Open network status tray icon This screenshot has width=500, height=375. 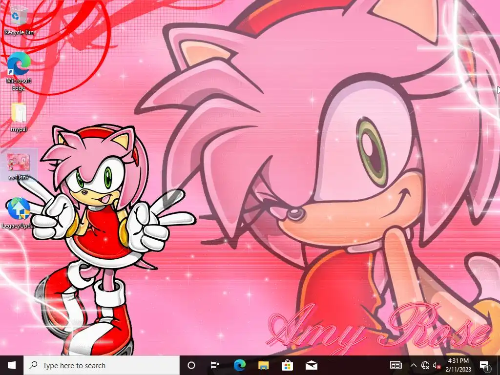(425, 365)
